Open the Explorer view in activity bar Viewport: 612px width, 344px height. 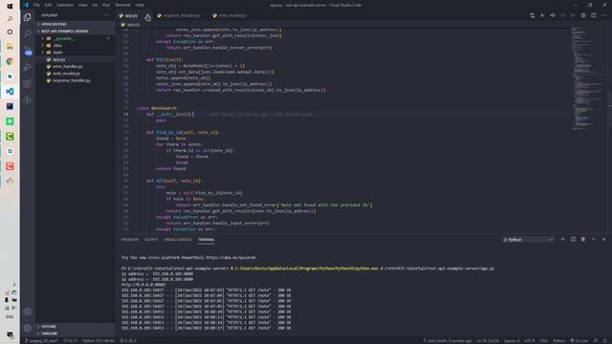[28, 17]
